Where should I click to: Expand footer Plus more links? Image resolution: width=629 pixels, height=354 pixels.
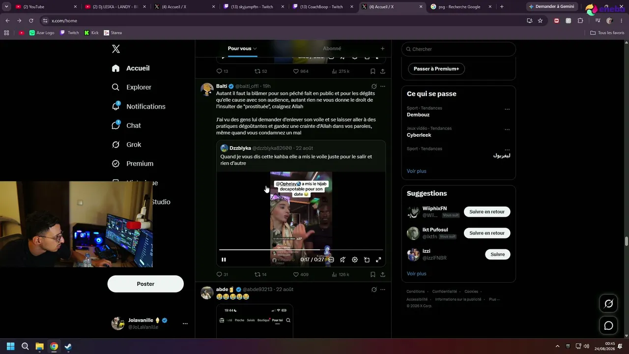coord(494,299)
